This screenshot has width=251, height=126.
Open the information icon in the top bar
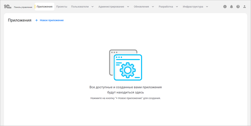[225, 7]
